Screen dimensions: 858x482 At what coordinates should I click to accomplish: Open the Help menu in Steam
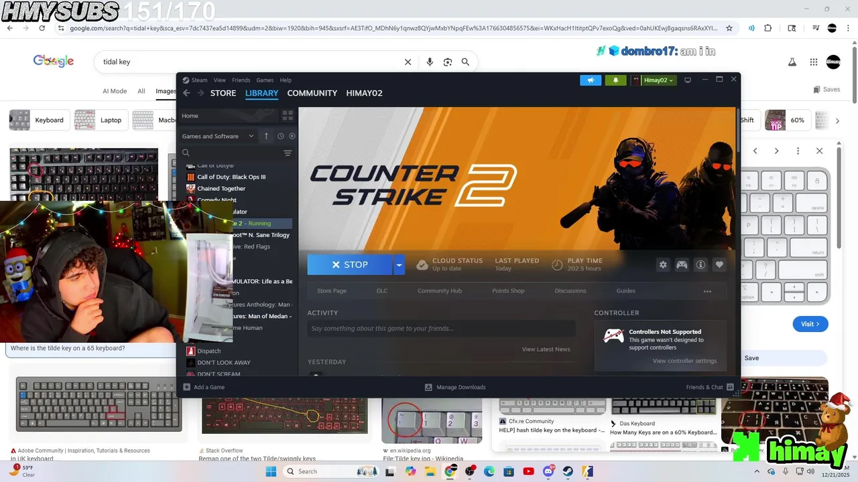[286, 80]
